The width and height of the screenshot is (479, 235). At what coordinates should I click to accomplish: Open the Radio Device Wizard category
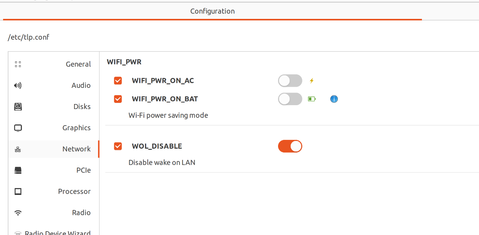tap(58, 233)
